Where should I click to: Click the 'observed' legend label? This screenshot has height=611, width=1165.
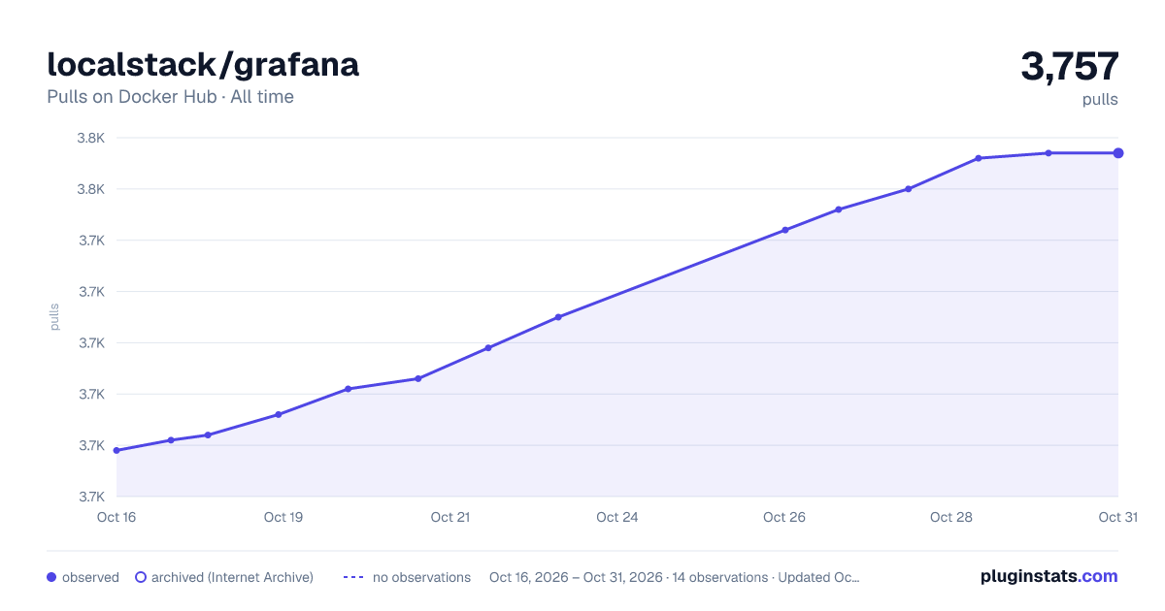pos(90,577)
